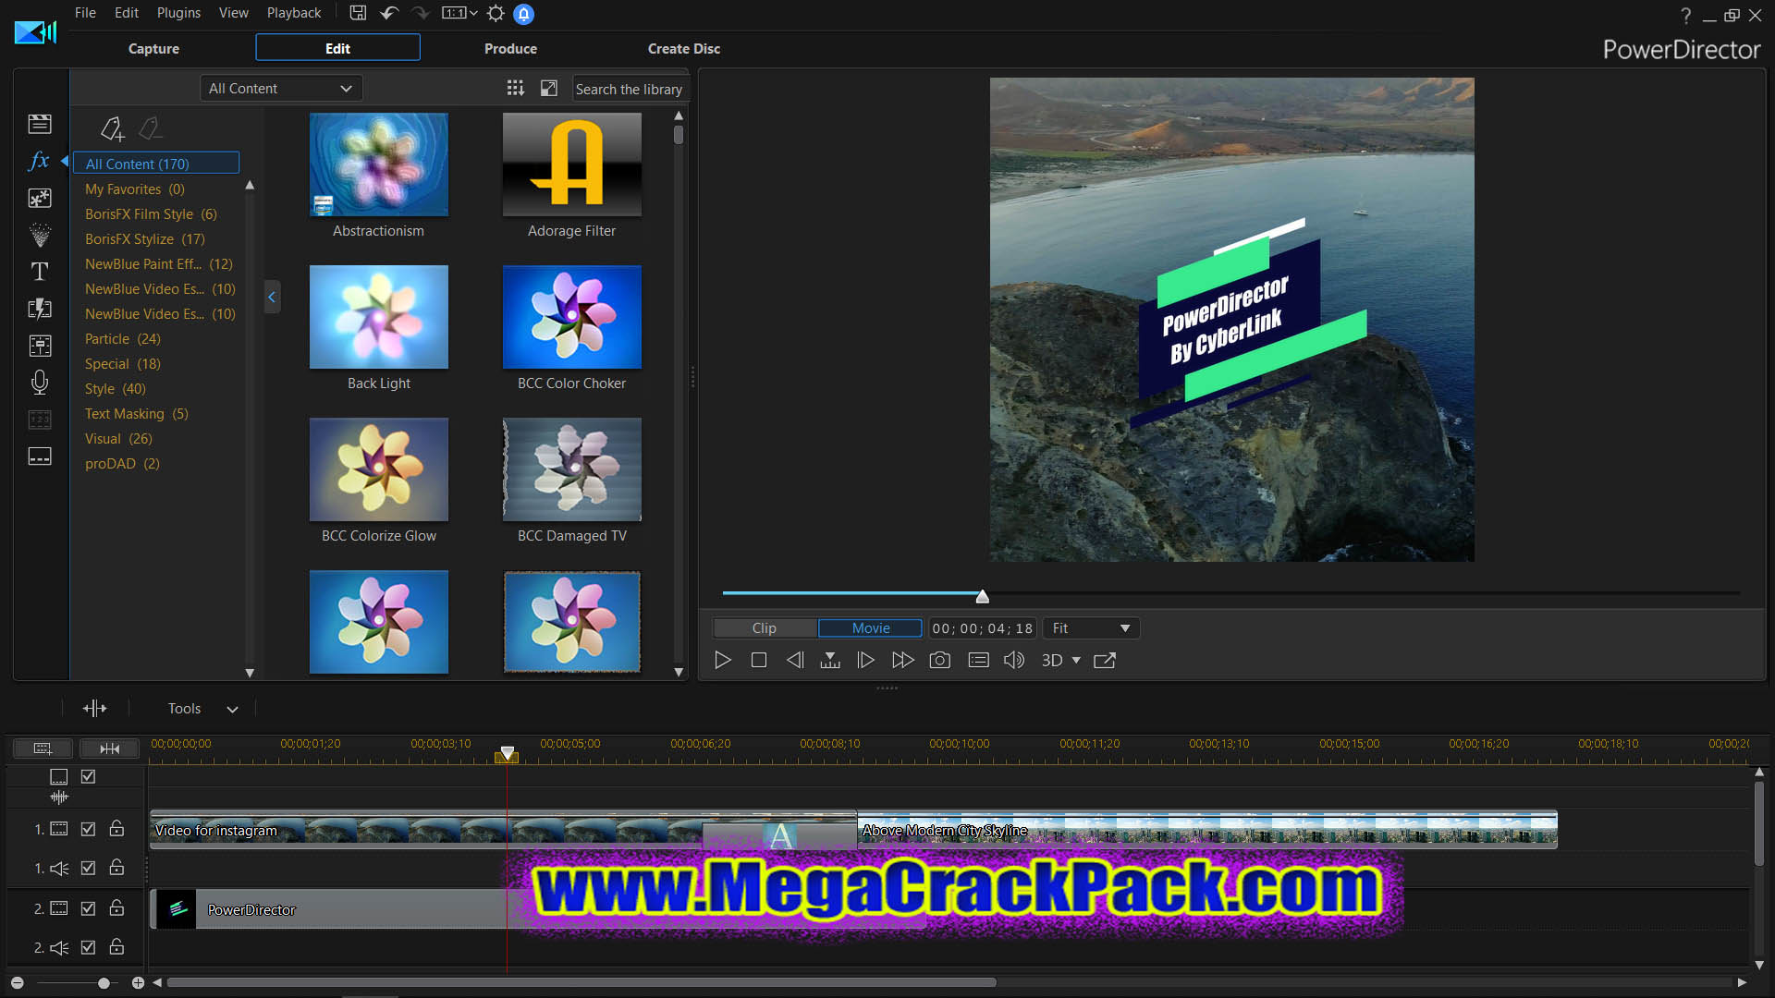Switch preview to Clip mode

click(x=765, y=628)
